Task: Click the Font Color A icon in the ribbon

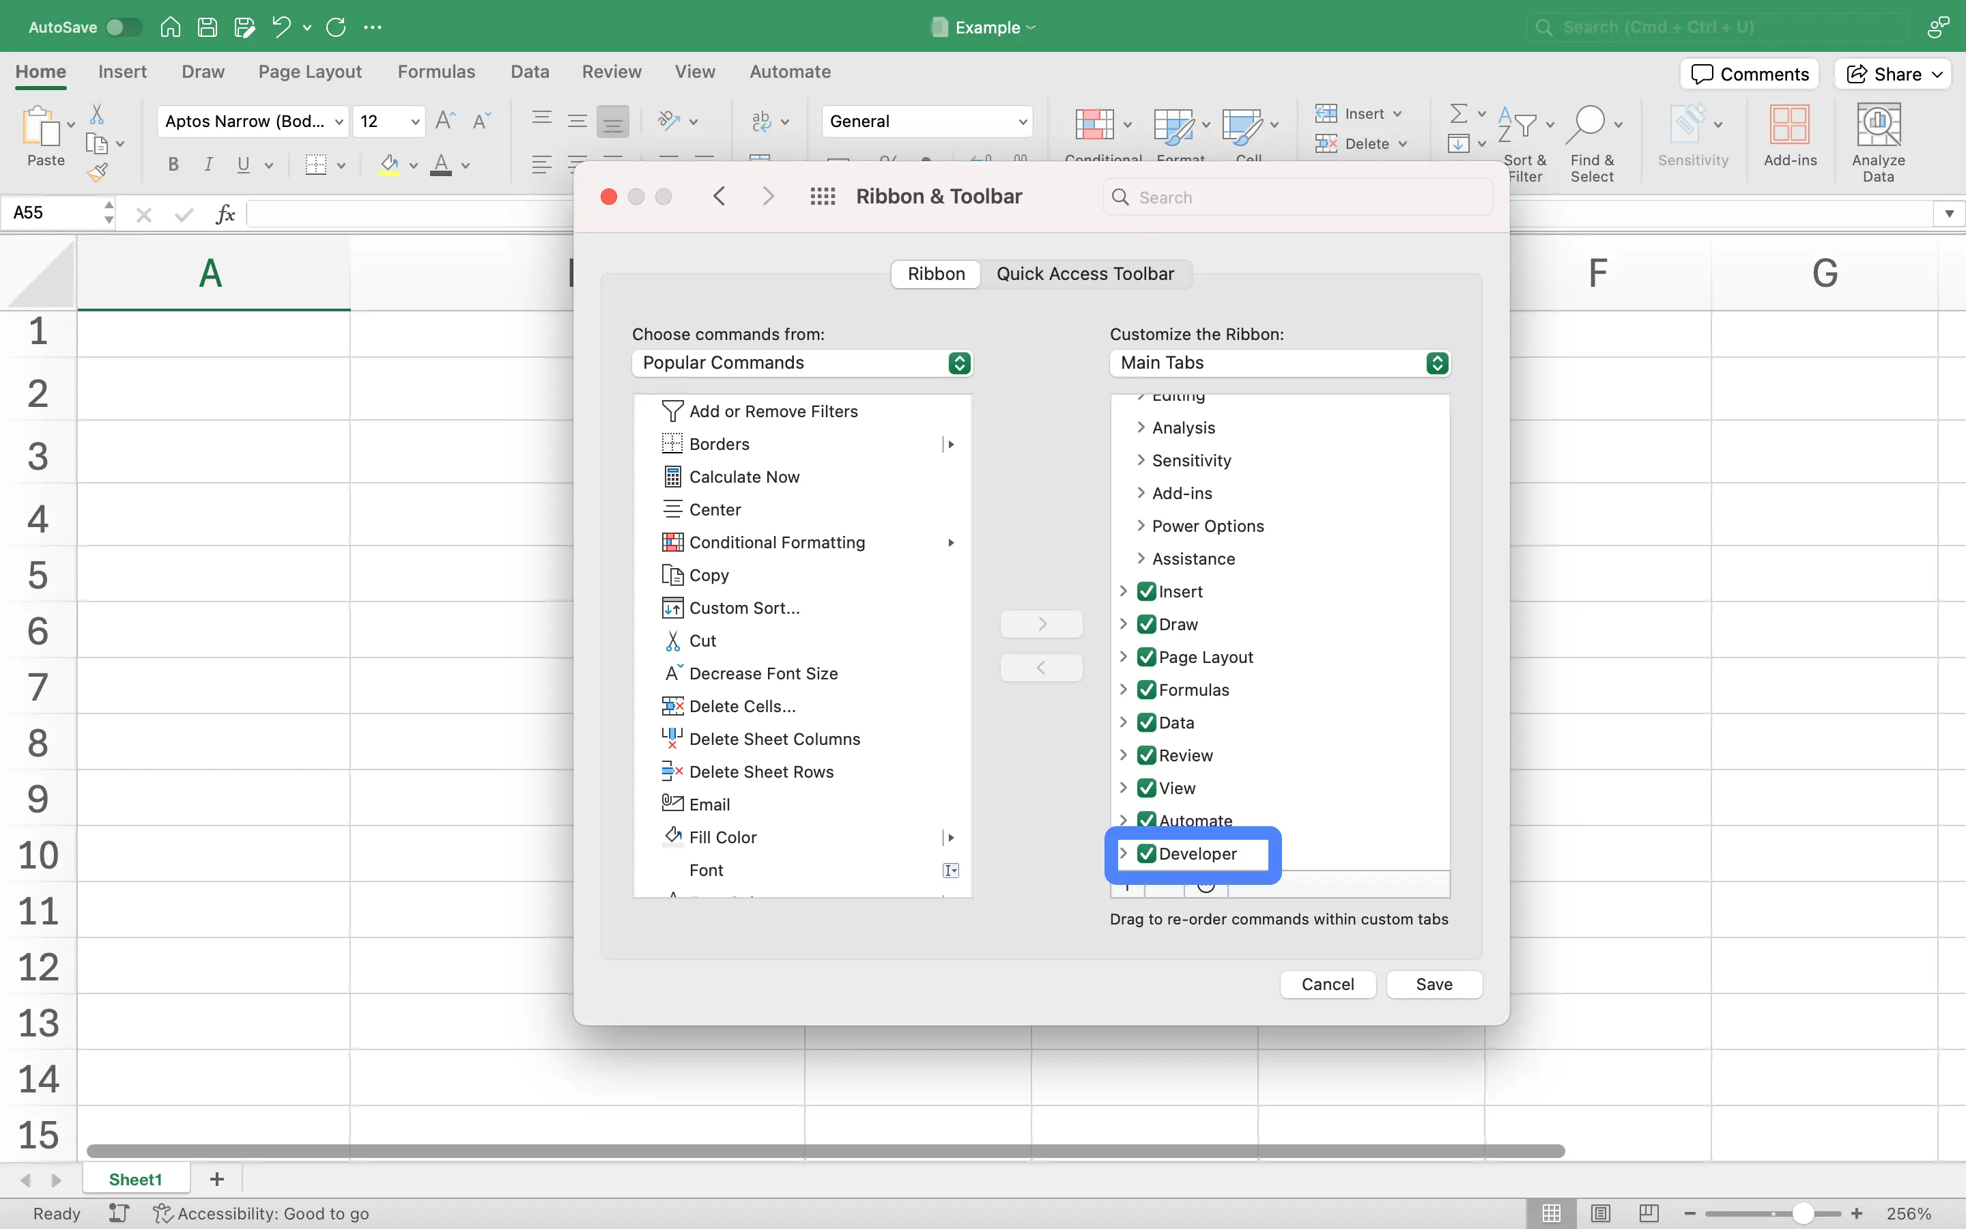Action: tap(441, 165)
